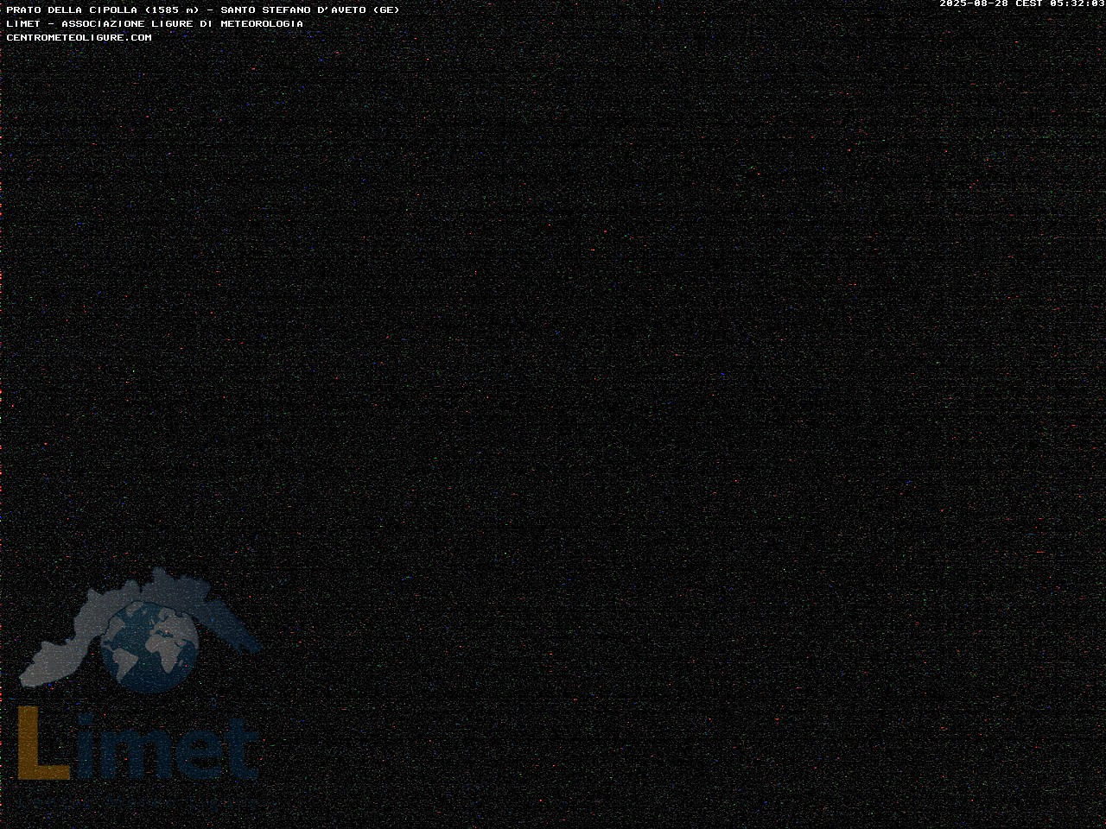1106x829 pixels.
Task: Click the 'LIMET - ASSOCIAZIONE LIGURE DI METEOROLOGIA' line
Action: tap(155, 24)
